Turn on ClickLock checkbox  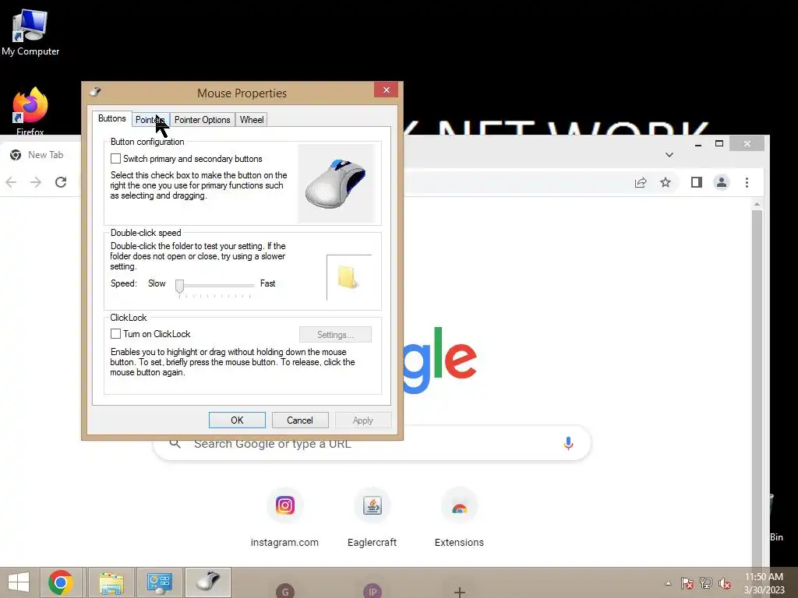pyautogui.click(x=115, y=333)
